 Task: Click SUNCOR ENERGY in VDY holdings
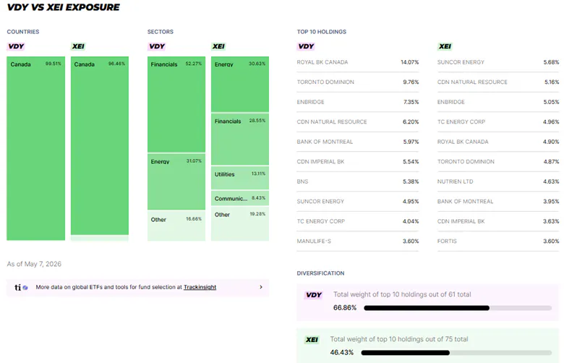tap(320, 202)
